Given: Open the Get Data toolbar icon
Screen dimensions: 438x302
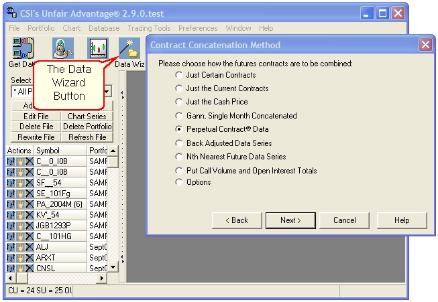Looking at the screenshot, I should (x=23, y=48).
